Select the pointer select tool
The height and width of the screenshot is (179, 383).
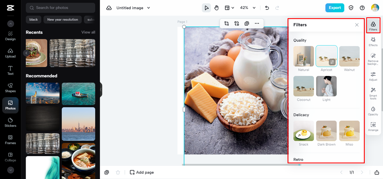pyautogui.click(x=206, y=8)
